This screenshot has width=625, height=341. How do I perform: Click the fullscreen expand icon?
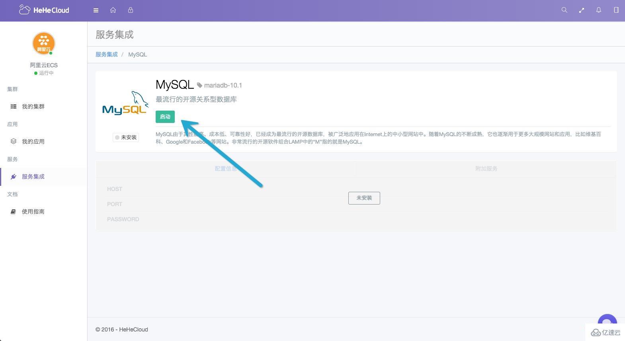582,10
